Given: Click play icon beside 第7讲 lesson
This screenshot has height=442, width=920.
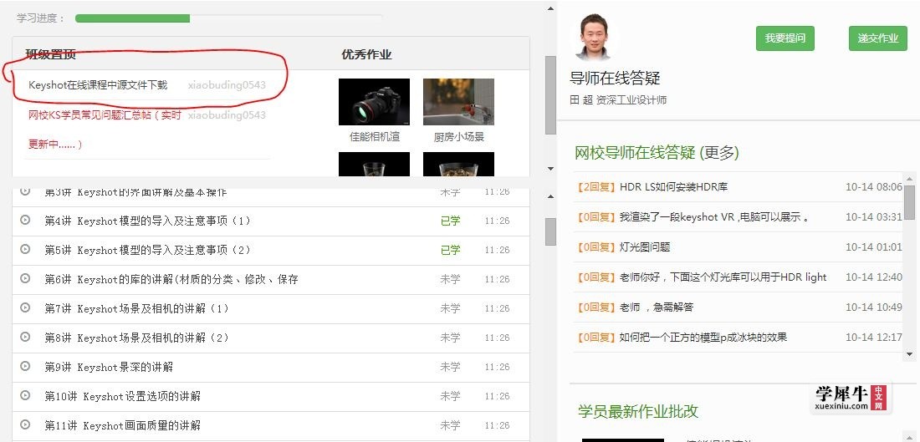Looking at the screenshot, I should point(25,307).
